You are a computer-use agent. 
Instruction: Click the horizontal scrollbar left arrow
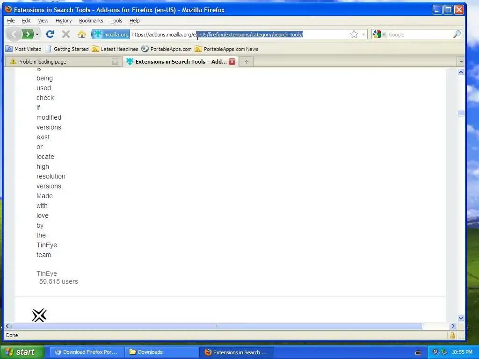[7, 326]
